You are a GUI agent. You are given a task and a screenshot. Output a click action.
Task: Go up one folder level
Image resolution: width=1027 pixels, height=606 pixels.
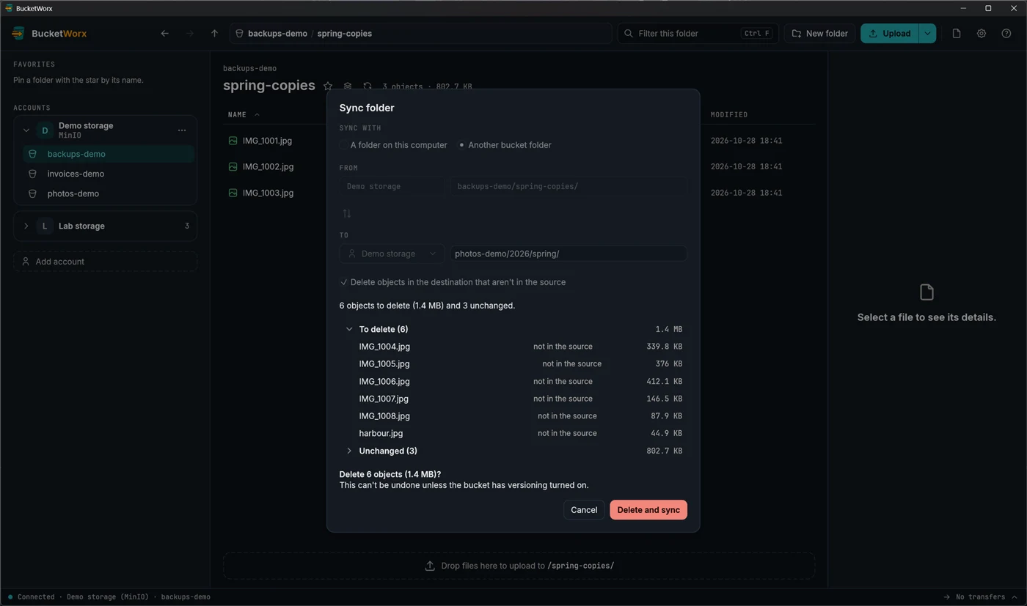214,33
